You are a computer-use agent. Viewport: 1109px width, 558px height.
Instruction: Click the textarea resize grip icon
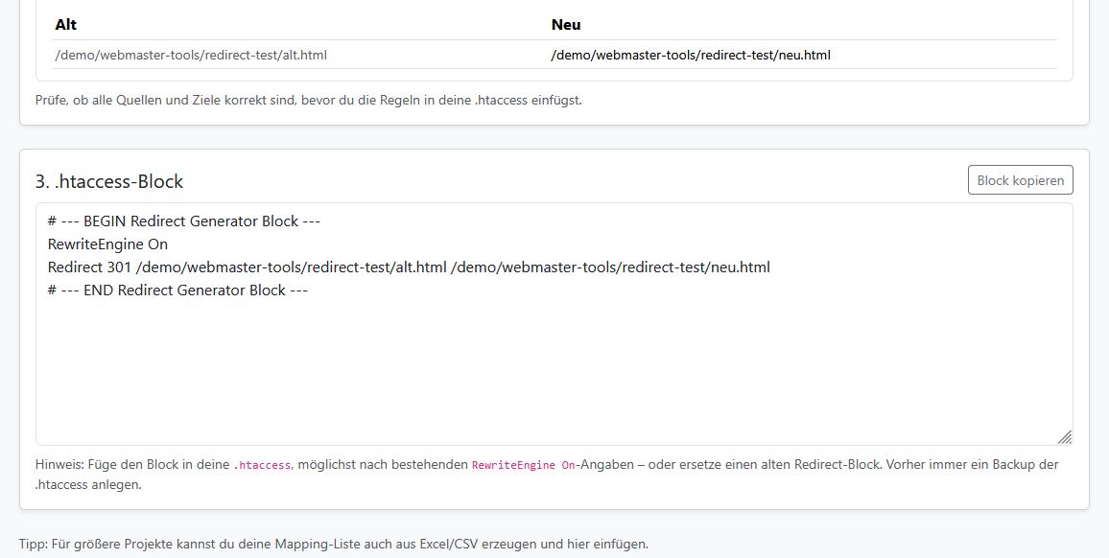click(x=1065, y=437)
